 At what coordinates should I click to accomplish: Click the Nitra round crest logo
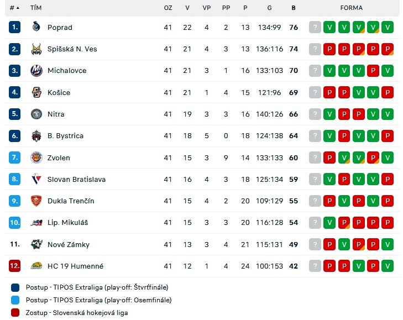[36, 114]
